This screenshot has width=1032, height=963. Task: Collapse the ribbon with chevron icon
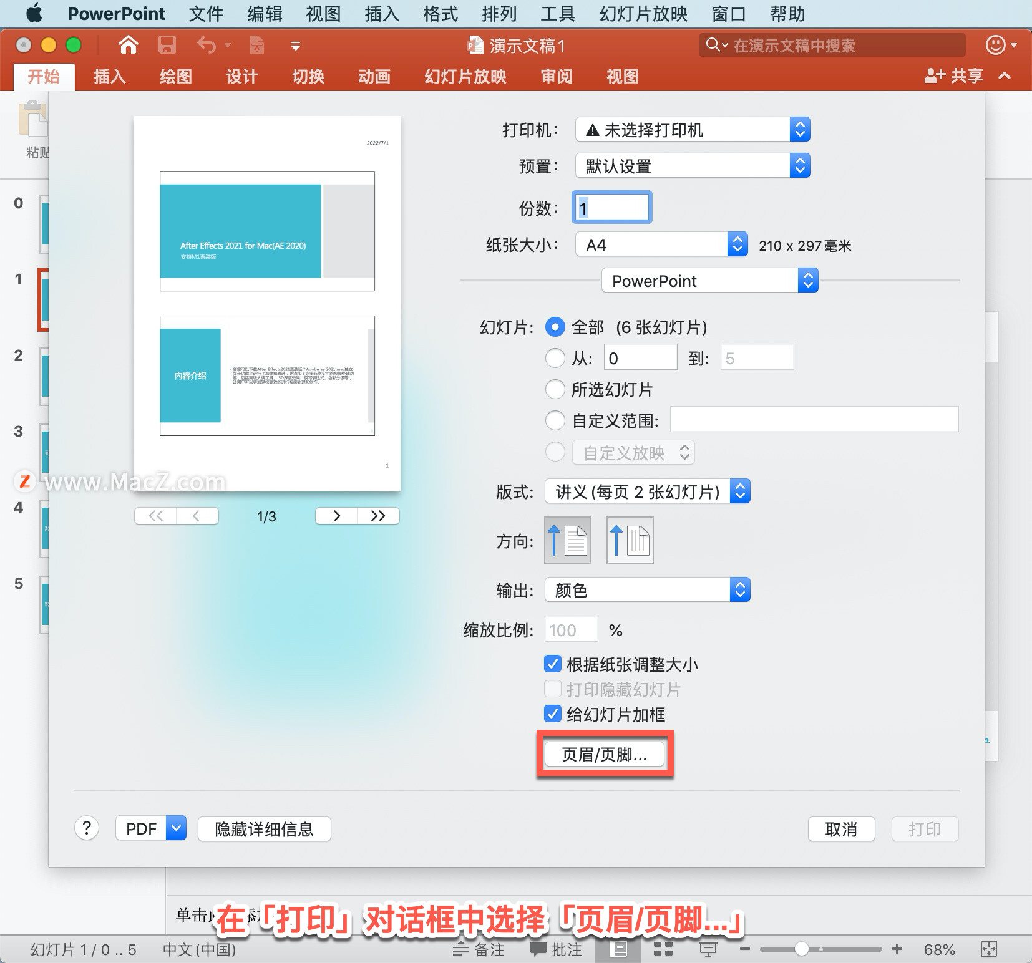(x=1005, y=76)
